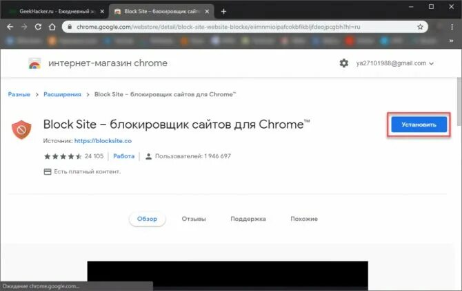This screenshot has height=291, width=462.
Task: Click the Пользователей: 1 946 697 text
Action: tap(193, 156)
